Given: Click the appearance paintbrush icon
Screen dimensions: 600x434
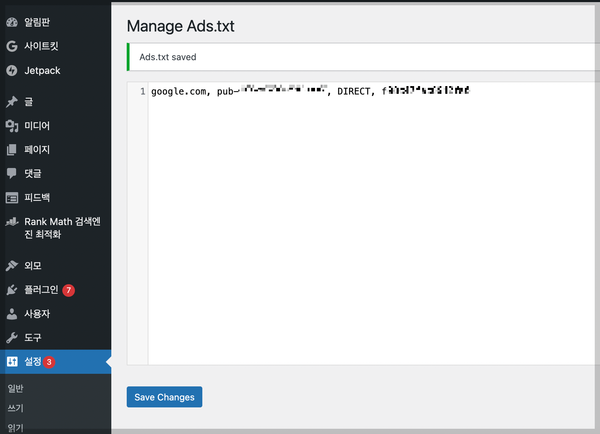Looking at the screenshot, I should pyautogui.click(x=12, y=266).
